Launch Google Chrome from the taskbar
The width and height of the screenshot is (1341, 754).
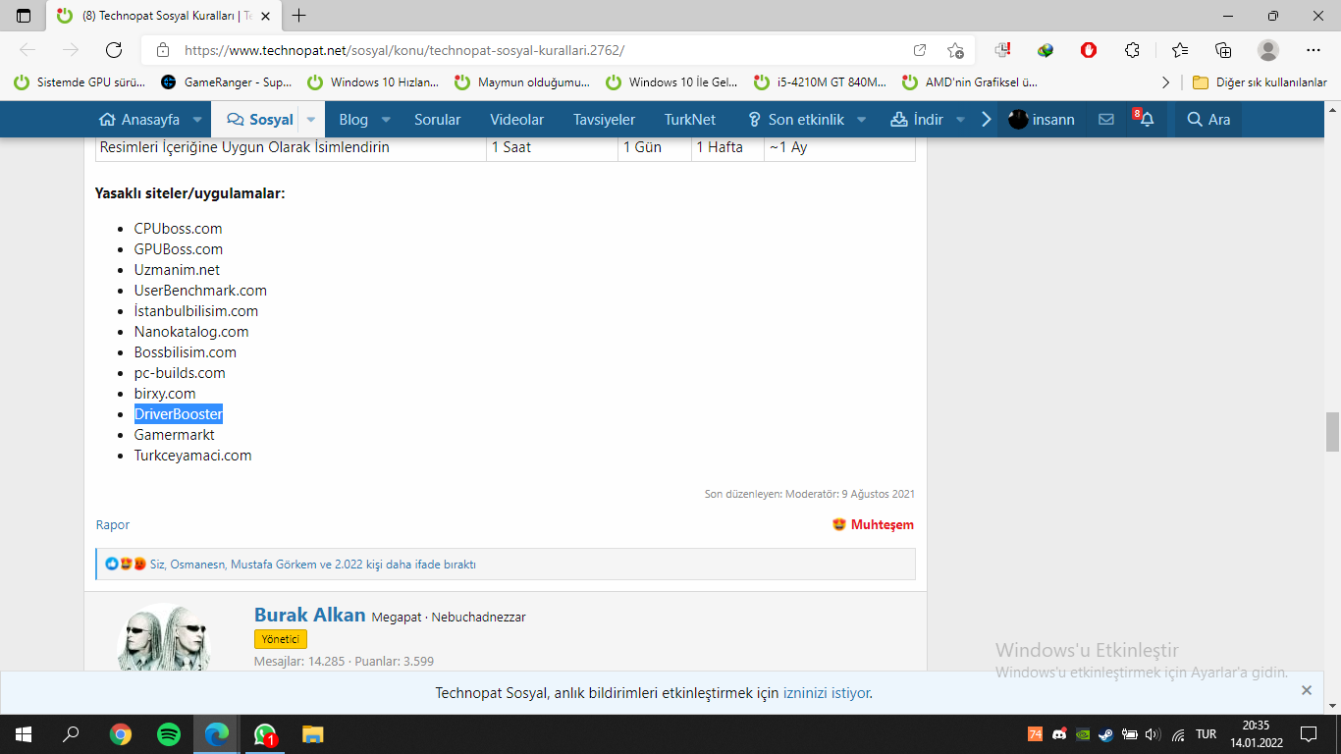click(x=120, y=734)
